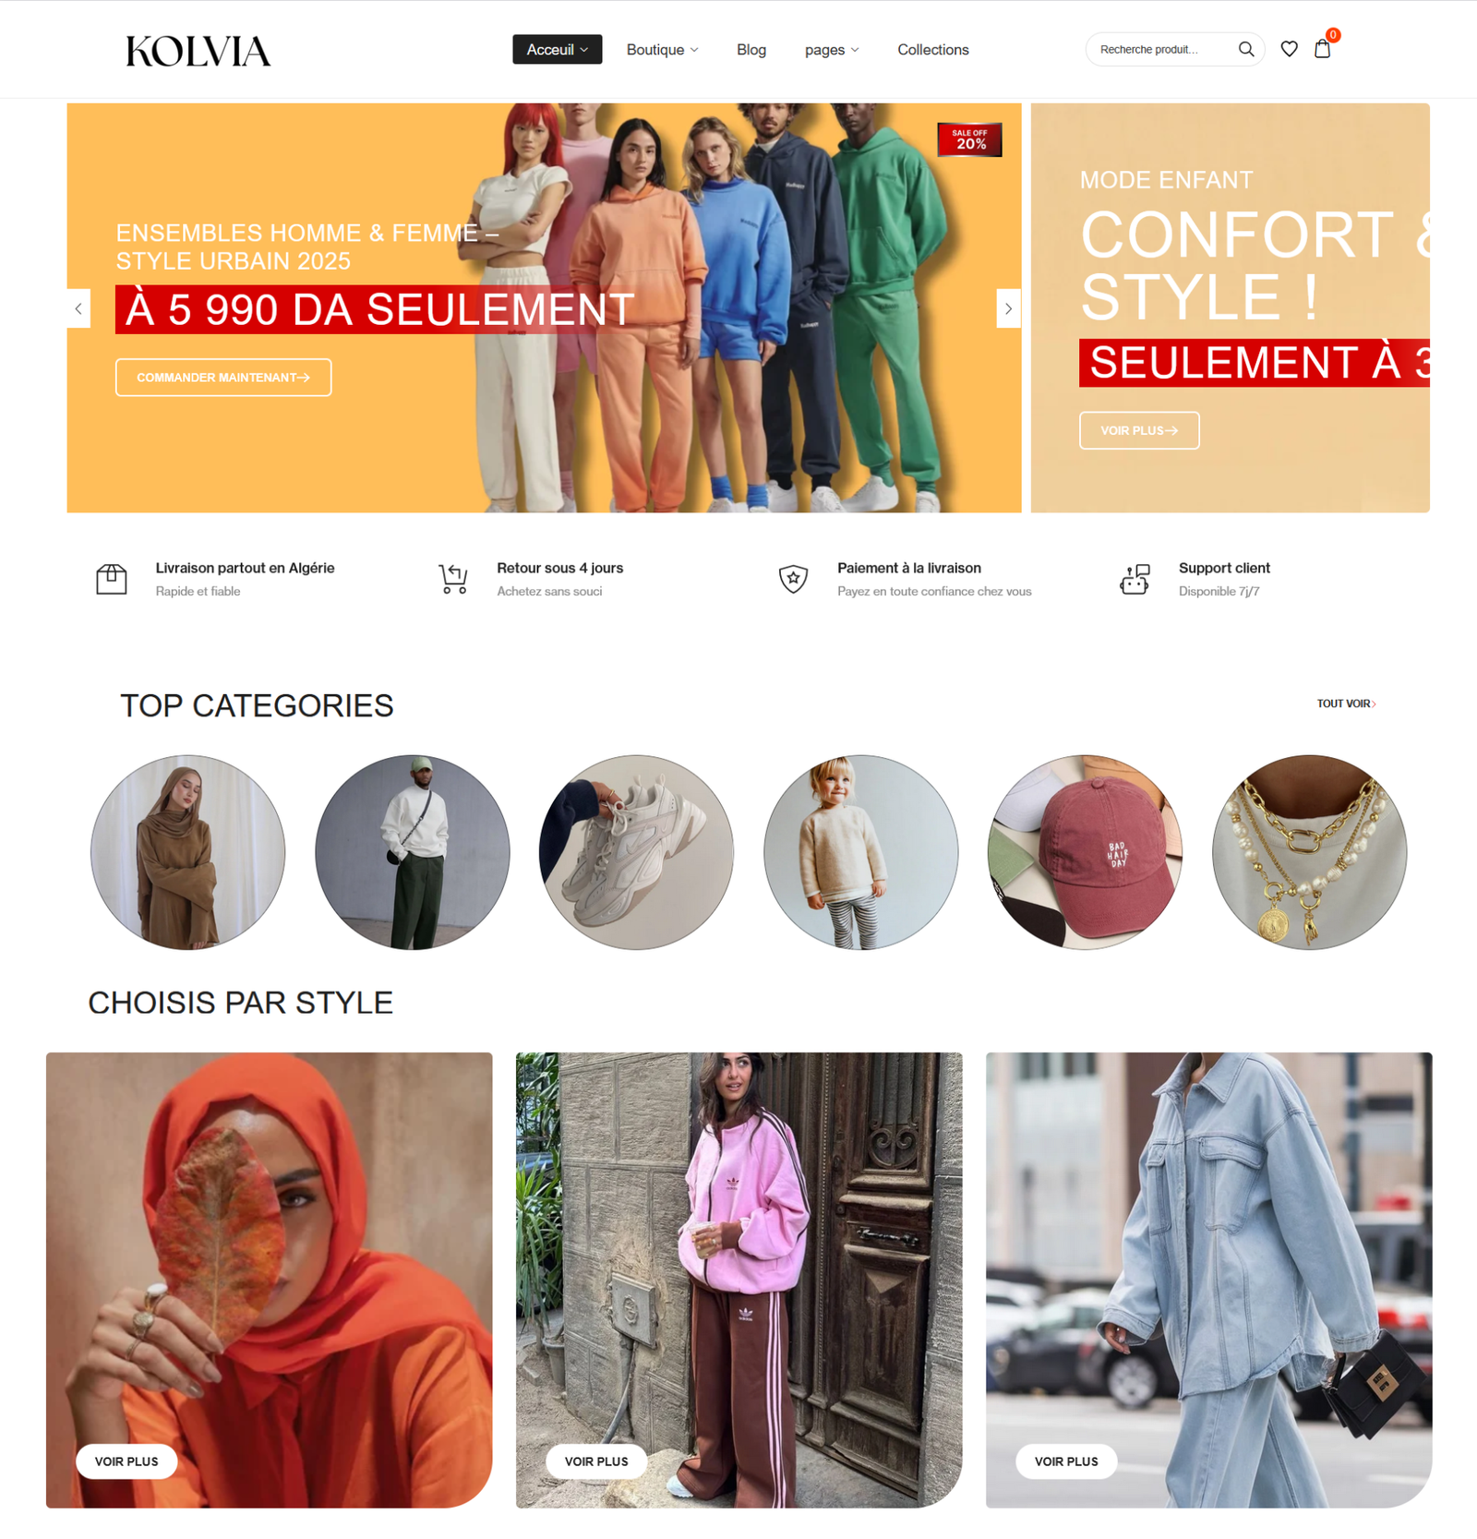Click the return cart icon
1477x1539 pixels.
click(x=453, y=579)
